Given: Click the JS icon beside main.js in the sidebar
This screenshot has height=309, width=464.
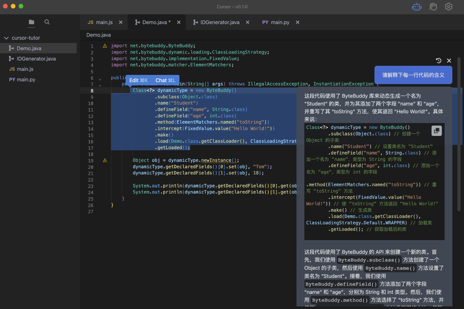Looking at the screenshot, I should [x=12, y=69].
